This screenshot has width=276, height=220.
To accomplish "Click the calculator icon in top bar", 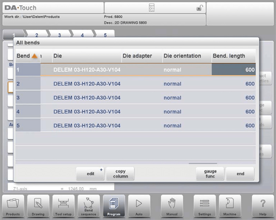I will coord(151,8).
